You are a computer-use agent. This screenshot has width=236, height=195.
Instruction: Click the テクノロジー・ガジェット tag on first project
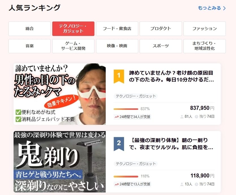(136, 96)
